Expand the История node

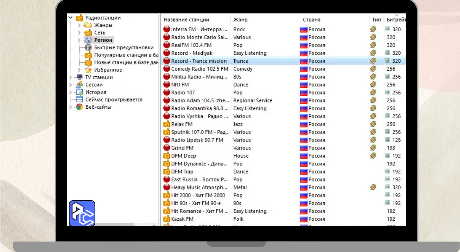pos(70,92)
